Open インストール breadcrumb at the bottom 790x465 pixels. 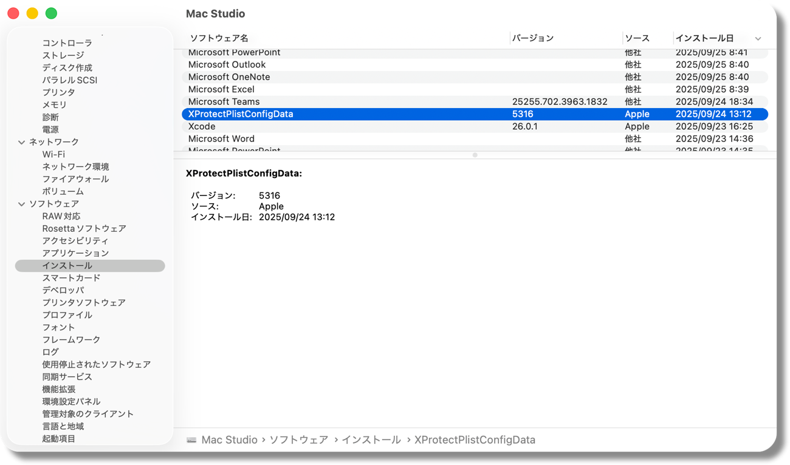[x=371, y=440]
